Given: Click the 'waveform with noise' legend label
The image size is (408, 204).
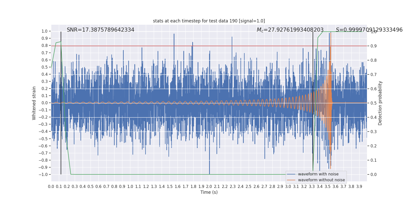Looking at the screenshot, I should click(x=318, y=174).
